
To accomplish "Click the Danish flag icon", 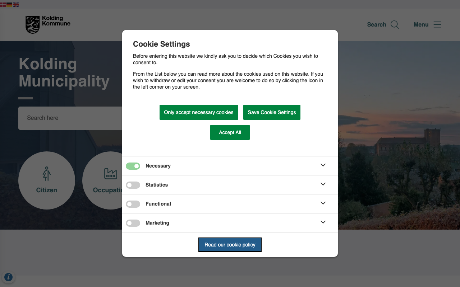I will (3, 5).
